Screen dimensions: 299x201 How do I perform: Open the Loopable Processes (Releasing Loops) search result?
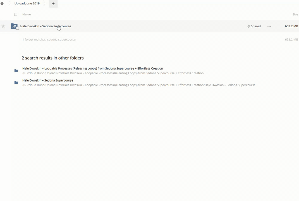pyautogui.click(x=92, y=68)
